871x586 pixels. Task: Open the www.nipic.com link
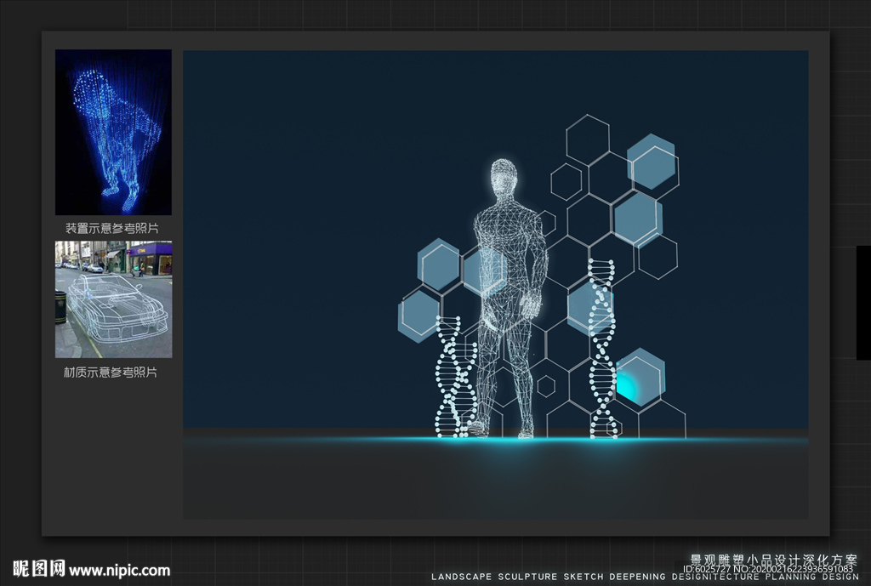(119, 571)
